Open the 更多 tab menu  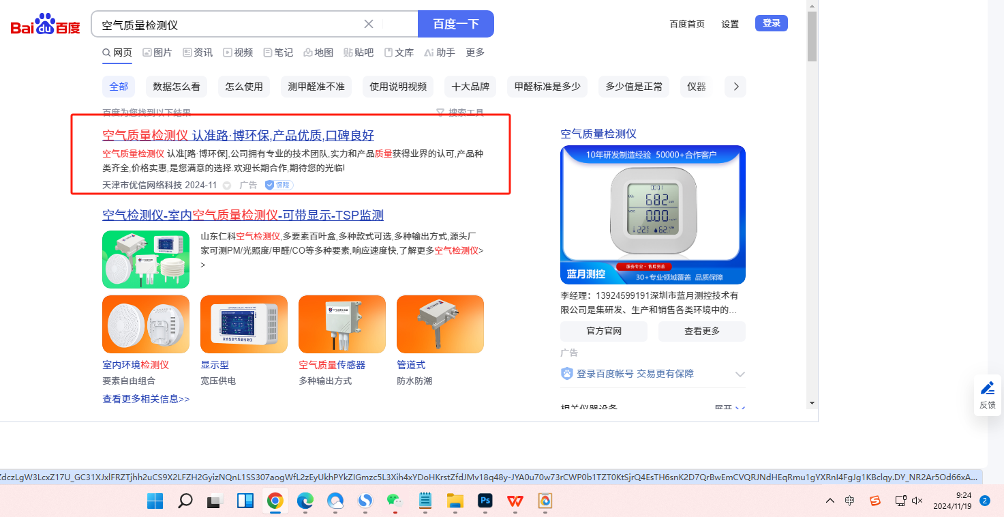pos(475,53)
